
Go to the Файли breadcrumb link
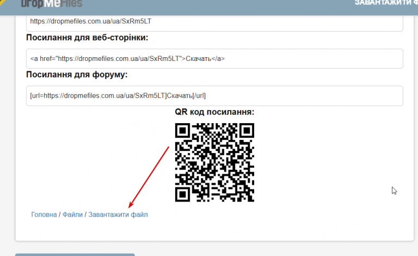pyautogui.click(x=72, y=215)
